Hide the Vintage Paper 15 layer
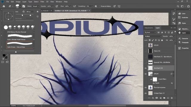 [x=146, y=93]
